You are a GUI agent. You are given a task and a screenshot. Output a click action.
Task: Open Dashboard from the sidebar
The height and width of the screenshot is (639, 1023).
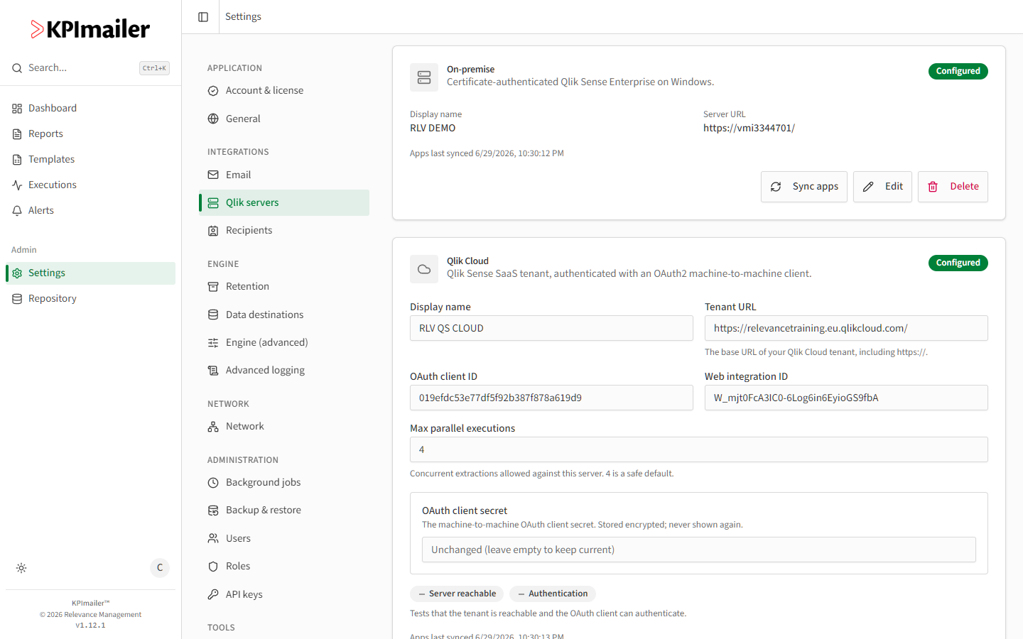pyautogui.click(x=90, y=109)
